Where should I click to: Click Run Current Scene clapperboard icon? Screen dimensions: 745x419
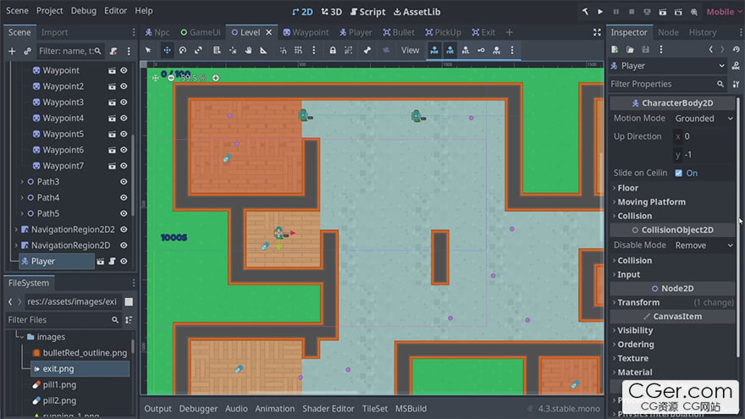coord(662,12)
